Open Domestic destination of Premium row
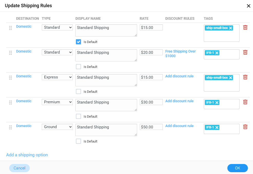The width and height of the screenshot is (253, 174). click(x=24, y=101)
